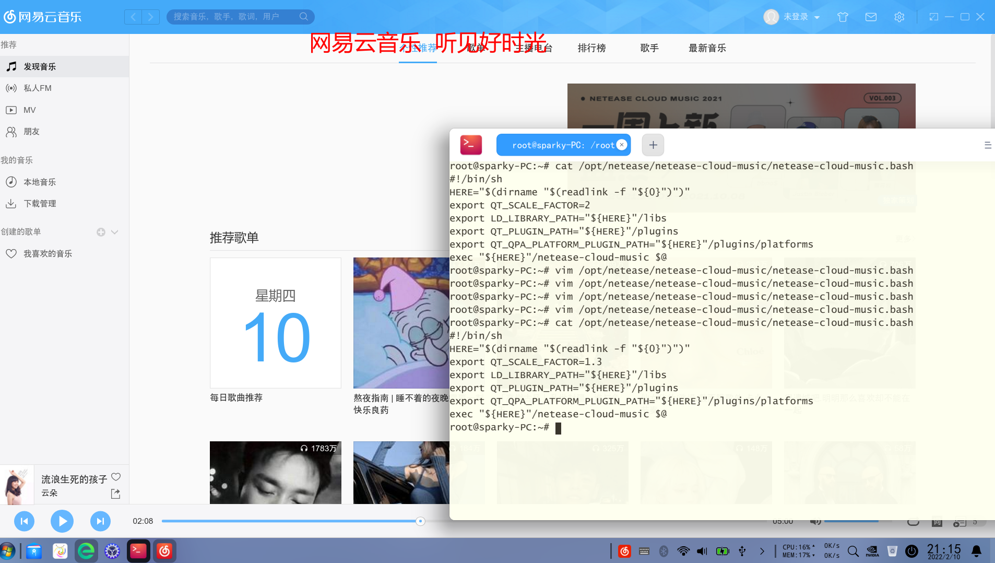This screenshot has height=563, width=995.
Task: Click the gray user avatar in the title bar
Action: click(771, 17)
